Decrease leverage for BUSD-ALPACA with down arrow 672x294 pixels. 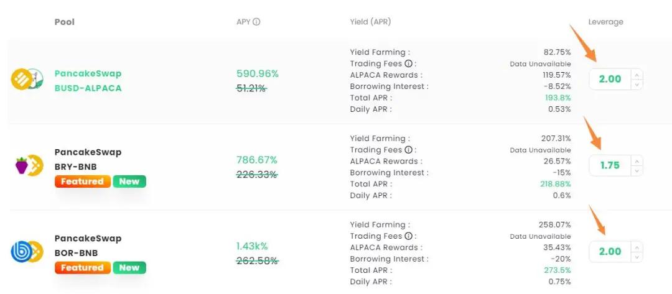tap(637, 85)
